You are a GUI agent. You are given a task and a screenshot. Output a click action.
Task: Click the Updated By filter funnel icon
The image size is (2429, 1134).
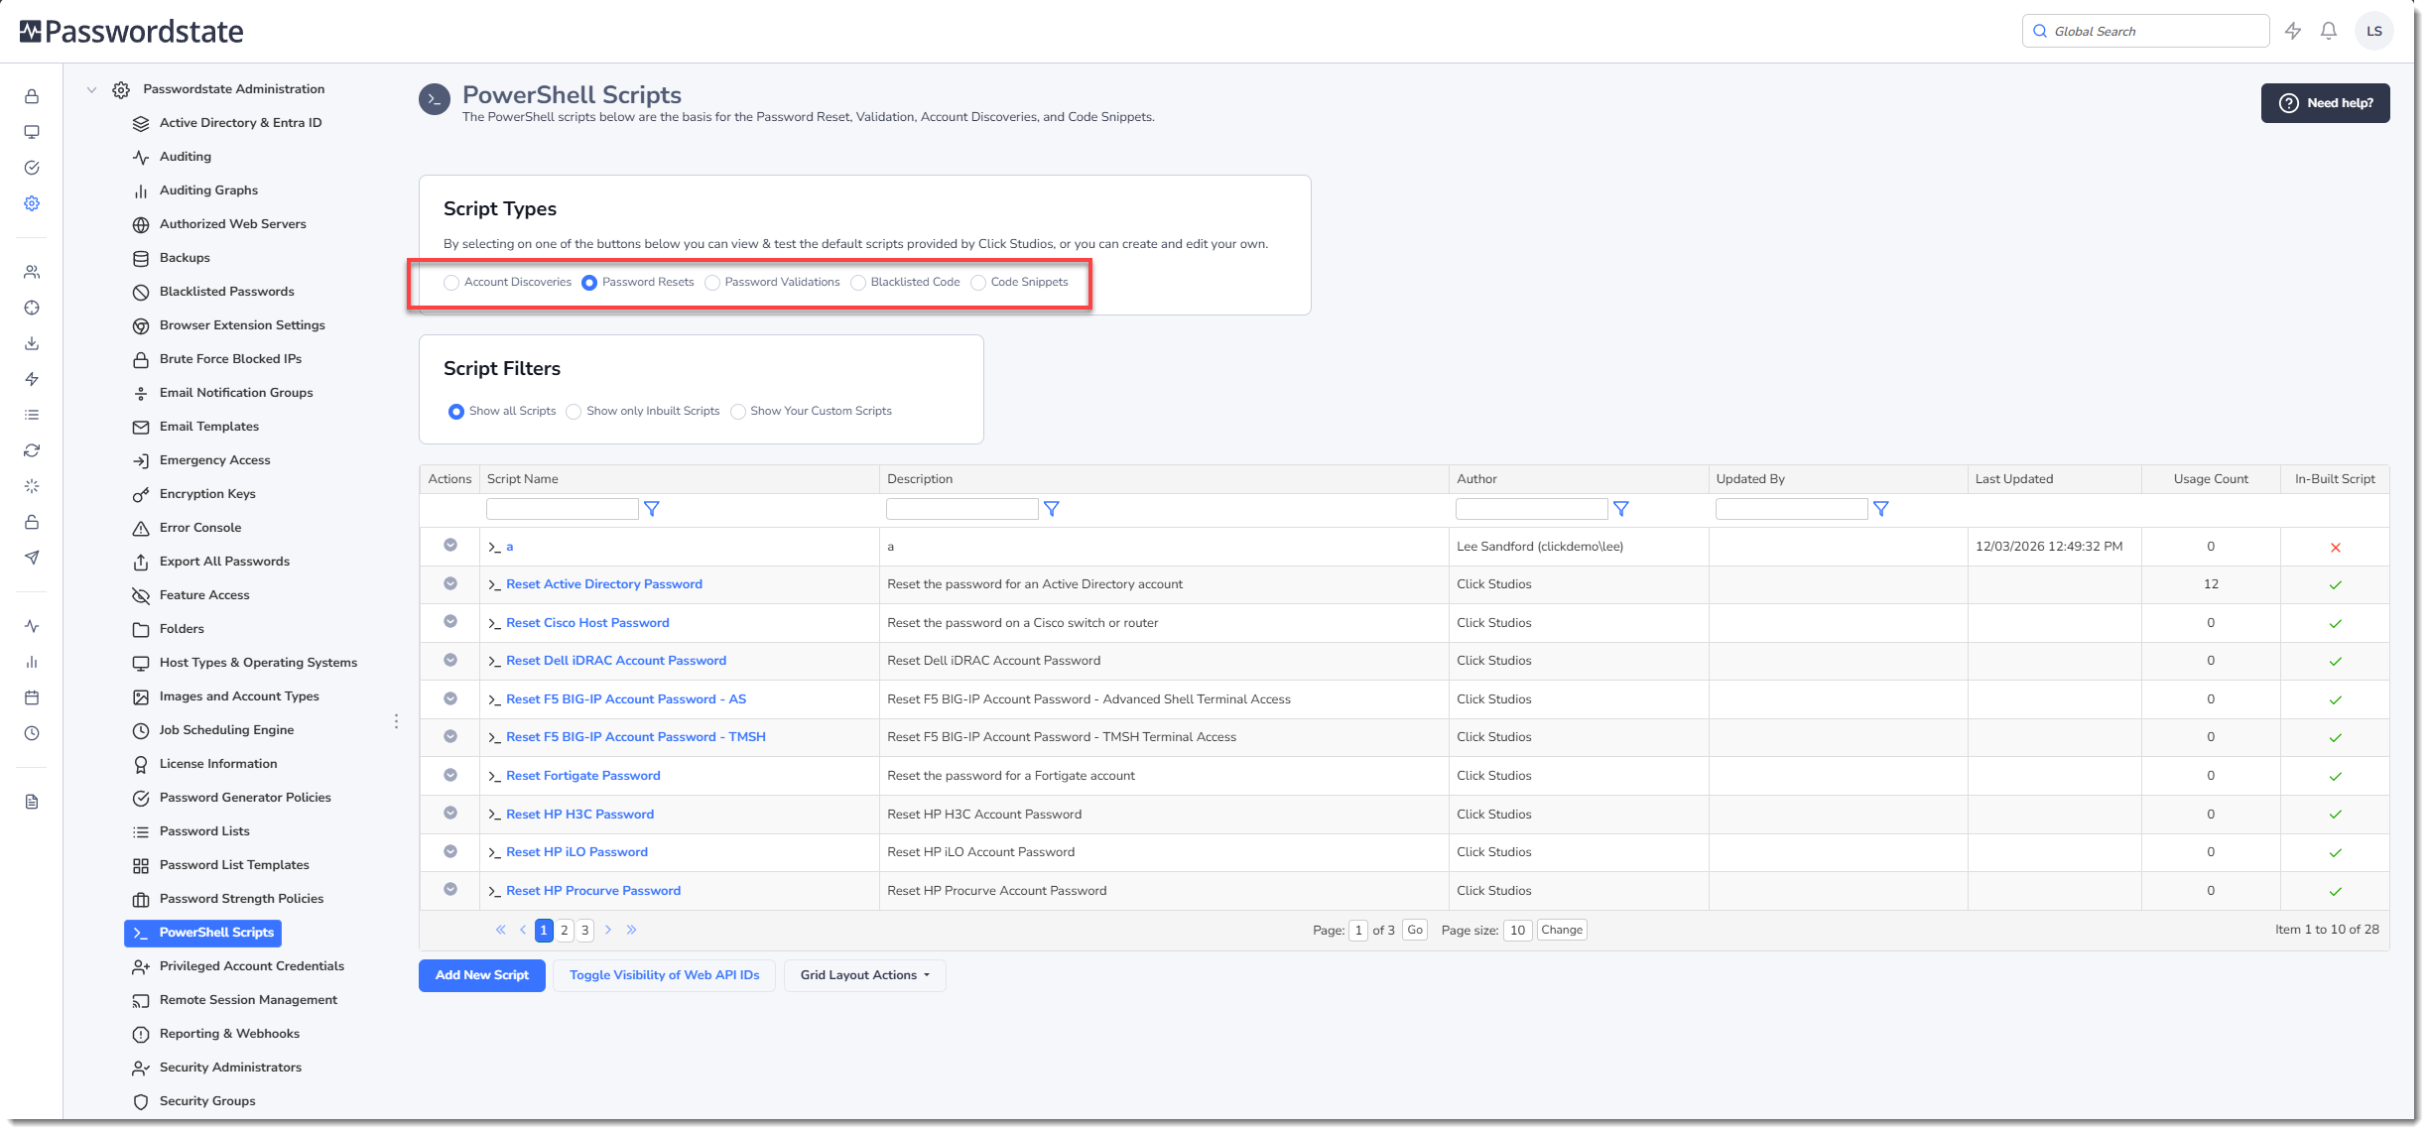click(x=1881, y=509)
